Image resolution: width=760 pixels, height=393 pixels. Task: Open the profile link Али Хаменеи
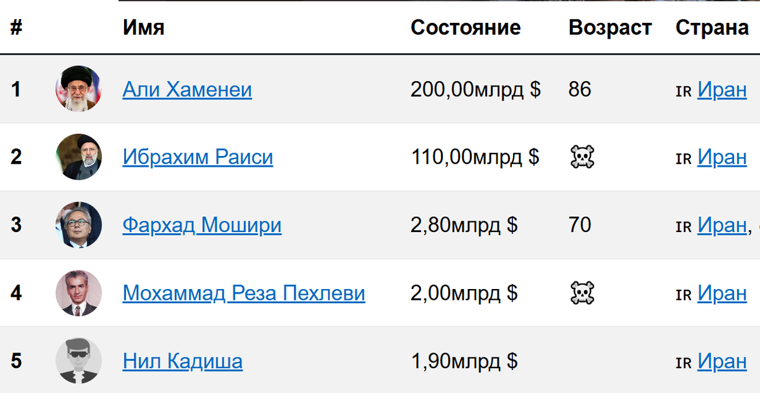coord(186,89)
